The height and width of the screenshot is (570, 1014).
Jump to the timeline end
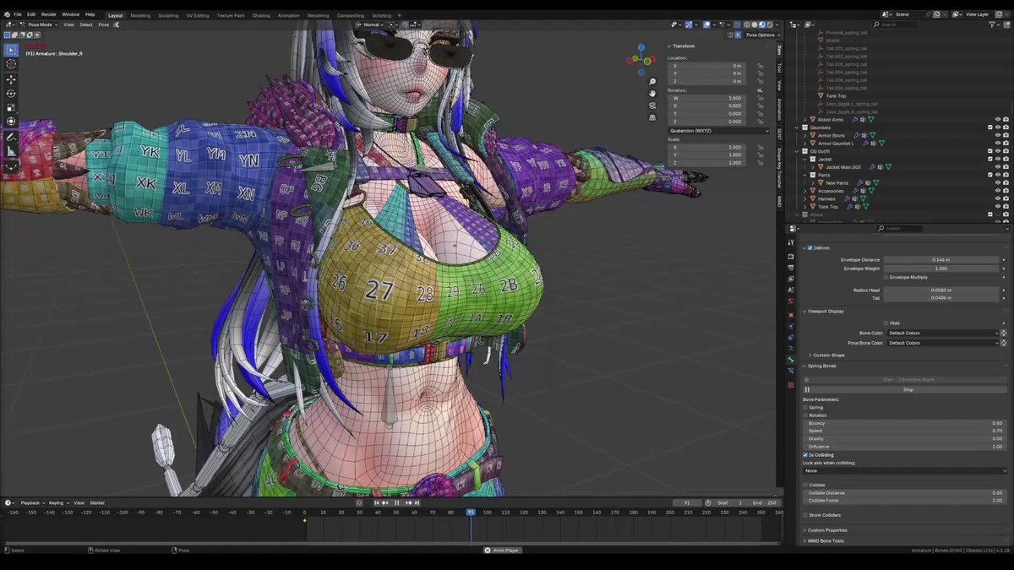(x=416, y=502)
